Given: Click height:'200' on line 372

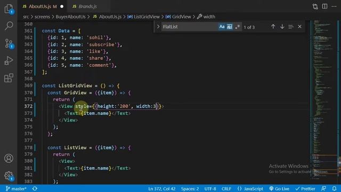Looking at the screenshot, I should point(114,106).
